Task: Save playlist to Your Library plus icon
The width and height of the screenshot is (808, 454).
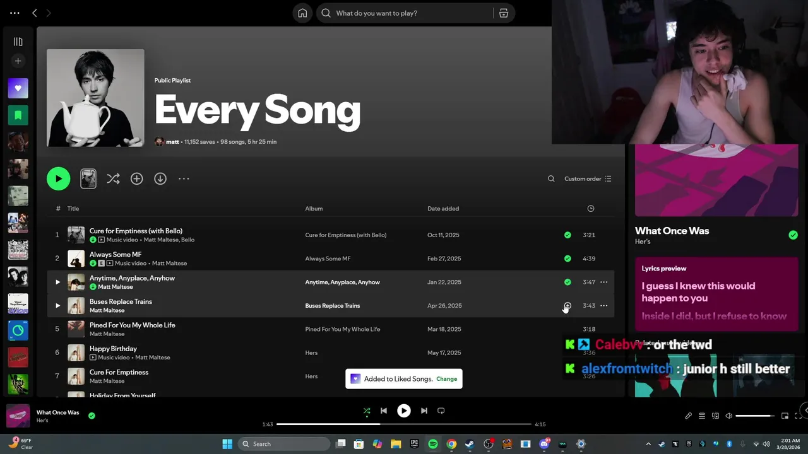Action: [x=136, y=178]
